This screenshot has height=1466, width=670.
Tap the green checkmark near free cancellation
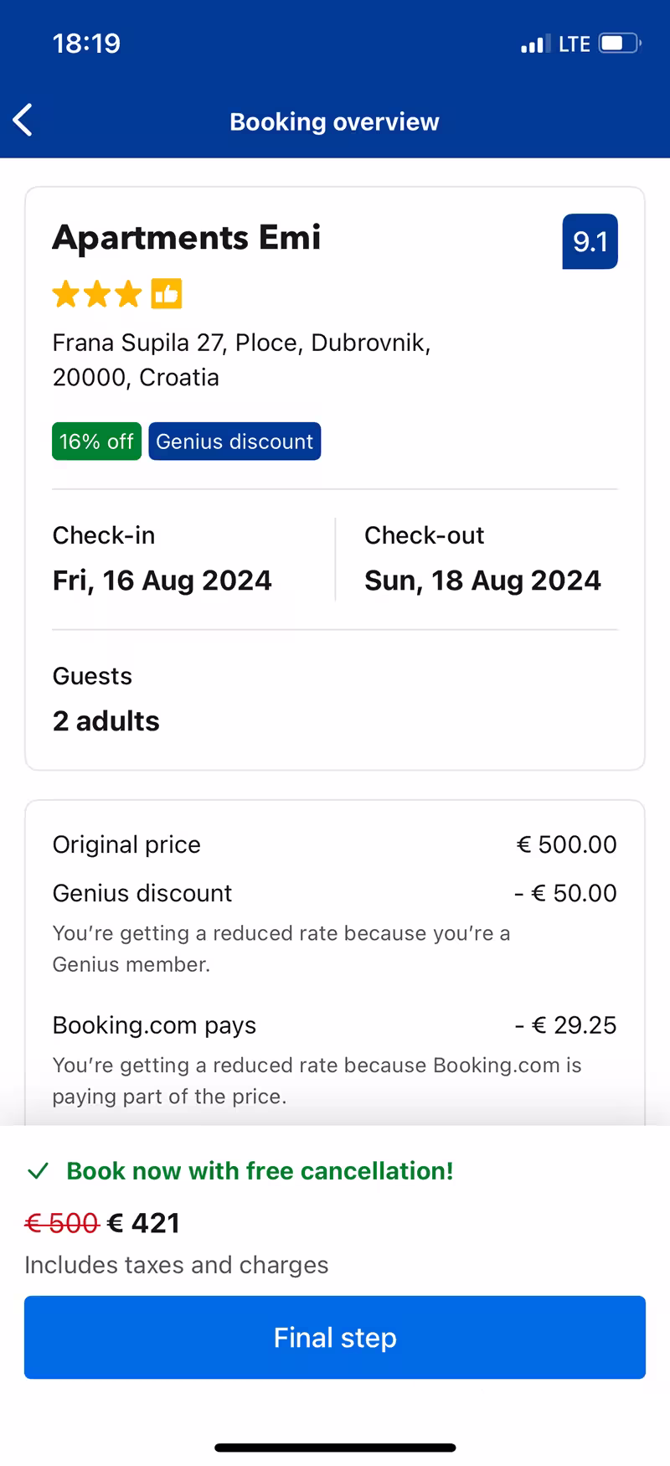point(38,1169)
